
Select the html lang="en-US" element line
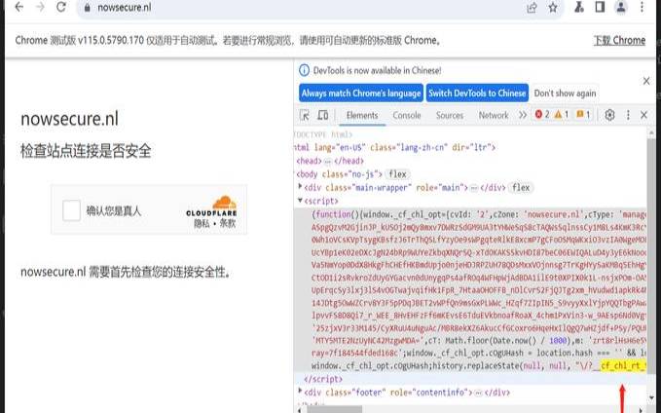470,148
